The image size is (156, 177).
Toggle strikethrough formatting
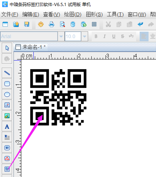pyautogui.click(x=123, y=36)
